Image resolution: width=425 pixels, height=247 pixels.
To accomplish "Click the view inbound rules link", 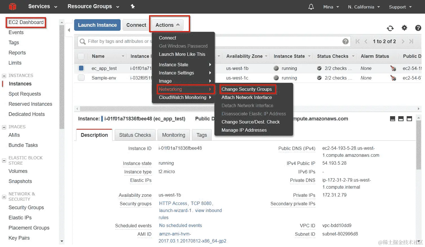I will pos(191,214).
